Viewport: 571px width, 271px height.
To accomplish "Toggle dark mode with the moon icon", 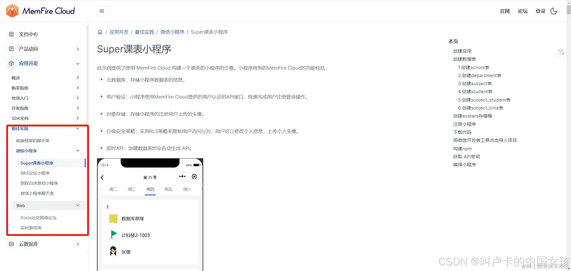I will click(x=554, y=11).
